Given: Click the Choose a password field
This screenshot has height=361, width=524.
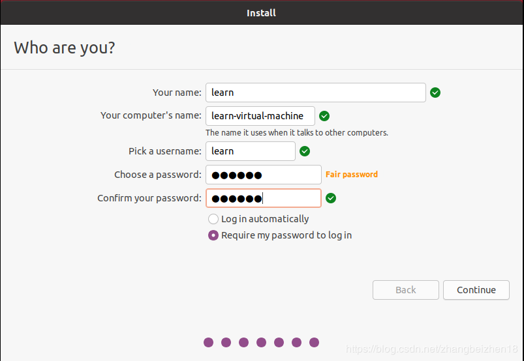Looking at the screenshot, I should point(263,175).
